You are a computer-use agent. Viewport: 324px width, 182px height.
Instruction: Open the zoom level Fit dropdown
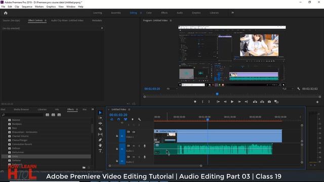172,89
